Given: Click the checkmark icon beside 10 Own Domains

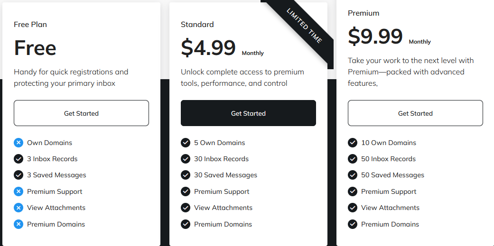Looking at the screenshot, I should point(353,143).
